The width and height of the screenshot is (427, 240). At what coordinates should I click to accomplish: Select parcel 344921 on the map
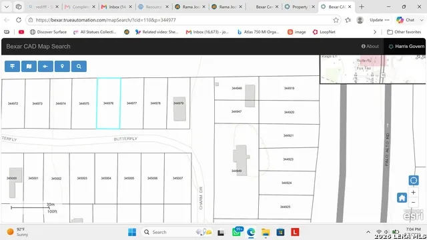point(288,135)
